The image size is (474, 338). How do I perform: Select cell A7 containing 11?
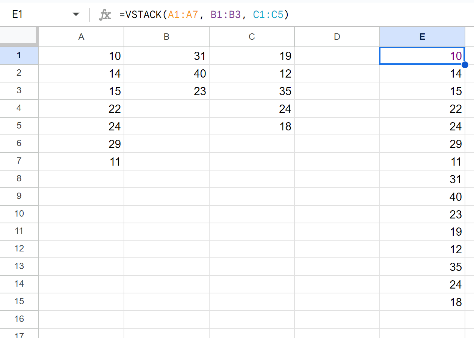point(81,161)
